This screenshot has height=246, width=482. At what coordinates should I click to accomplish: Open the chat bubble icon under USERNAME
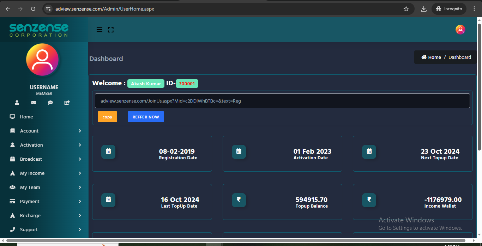point(50,103)
